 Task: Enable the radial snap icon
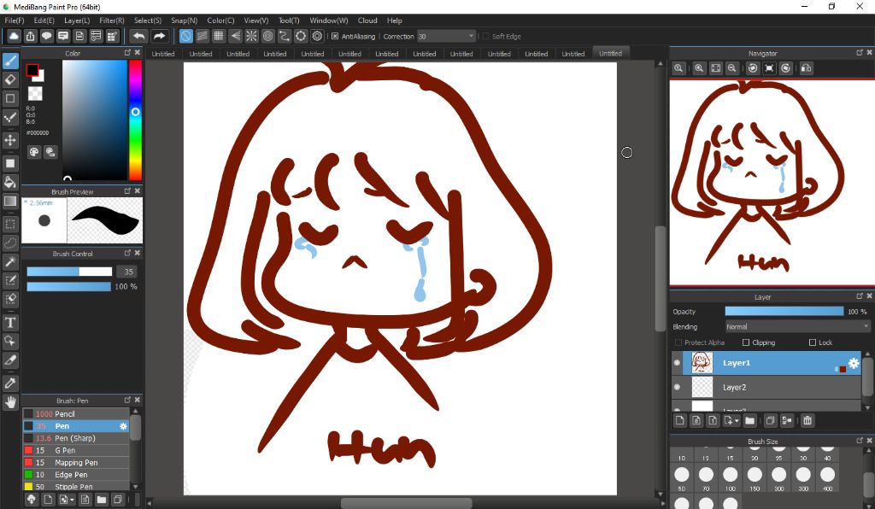[252, 36]
